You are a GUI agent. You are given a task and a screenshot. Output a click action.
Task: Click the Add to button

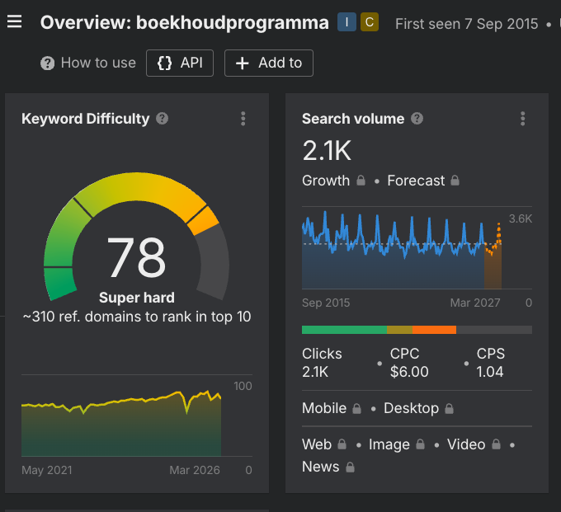point(269,63)
